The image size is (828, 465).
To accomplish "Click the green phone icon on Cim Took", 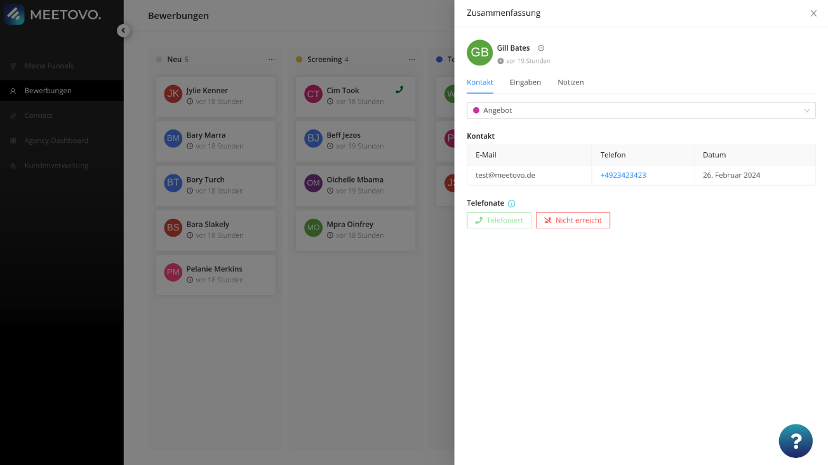I will (399, 89).
